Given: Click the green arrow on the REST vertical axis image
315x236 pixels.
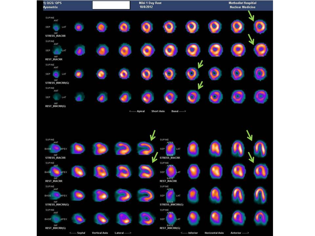Looking at the screenshot, I should tap(154, 160).
